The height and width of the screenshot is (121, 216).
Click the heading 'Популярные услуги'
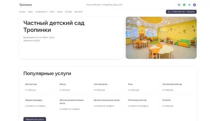pos(47,73)
